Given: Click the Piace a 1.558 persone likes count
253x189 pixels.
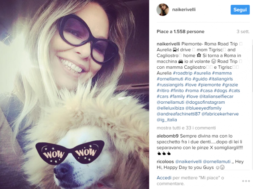Looking at the screenshot, I should pos(180,31).
